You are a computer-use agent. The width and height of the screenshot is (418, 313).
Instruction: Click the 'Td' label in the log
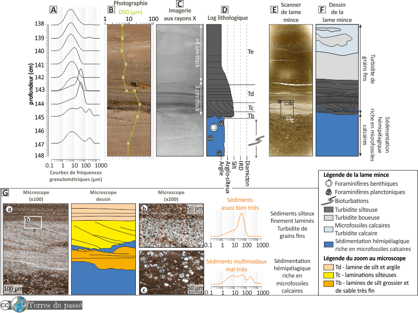click(251, 94)
